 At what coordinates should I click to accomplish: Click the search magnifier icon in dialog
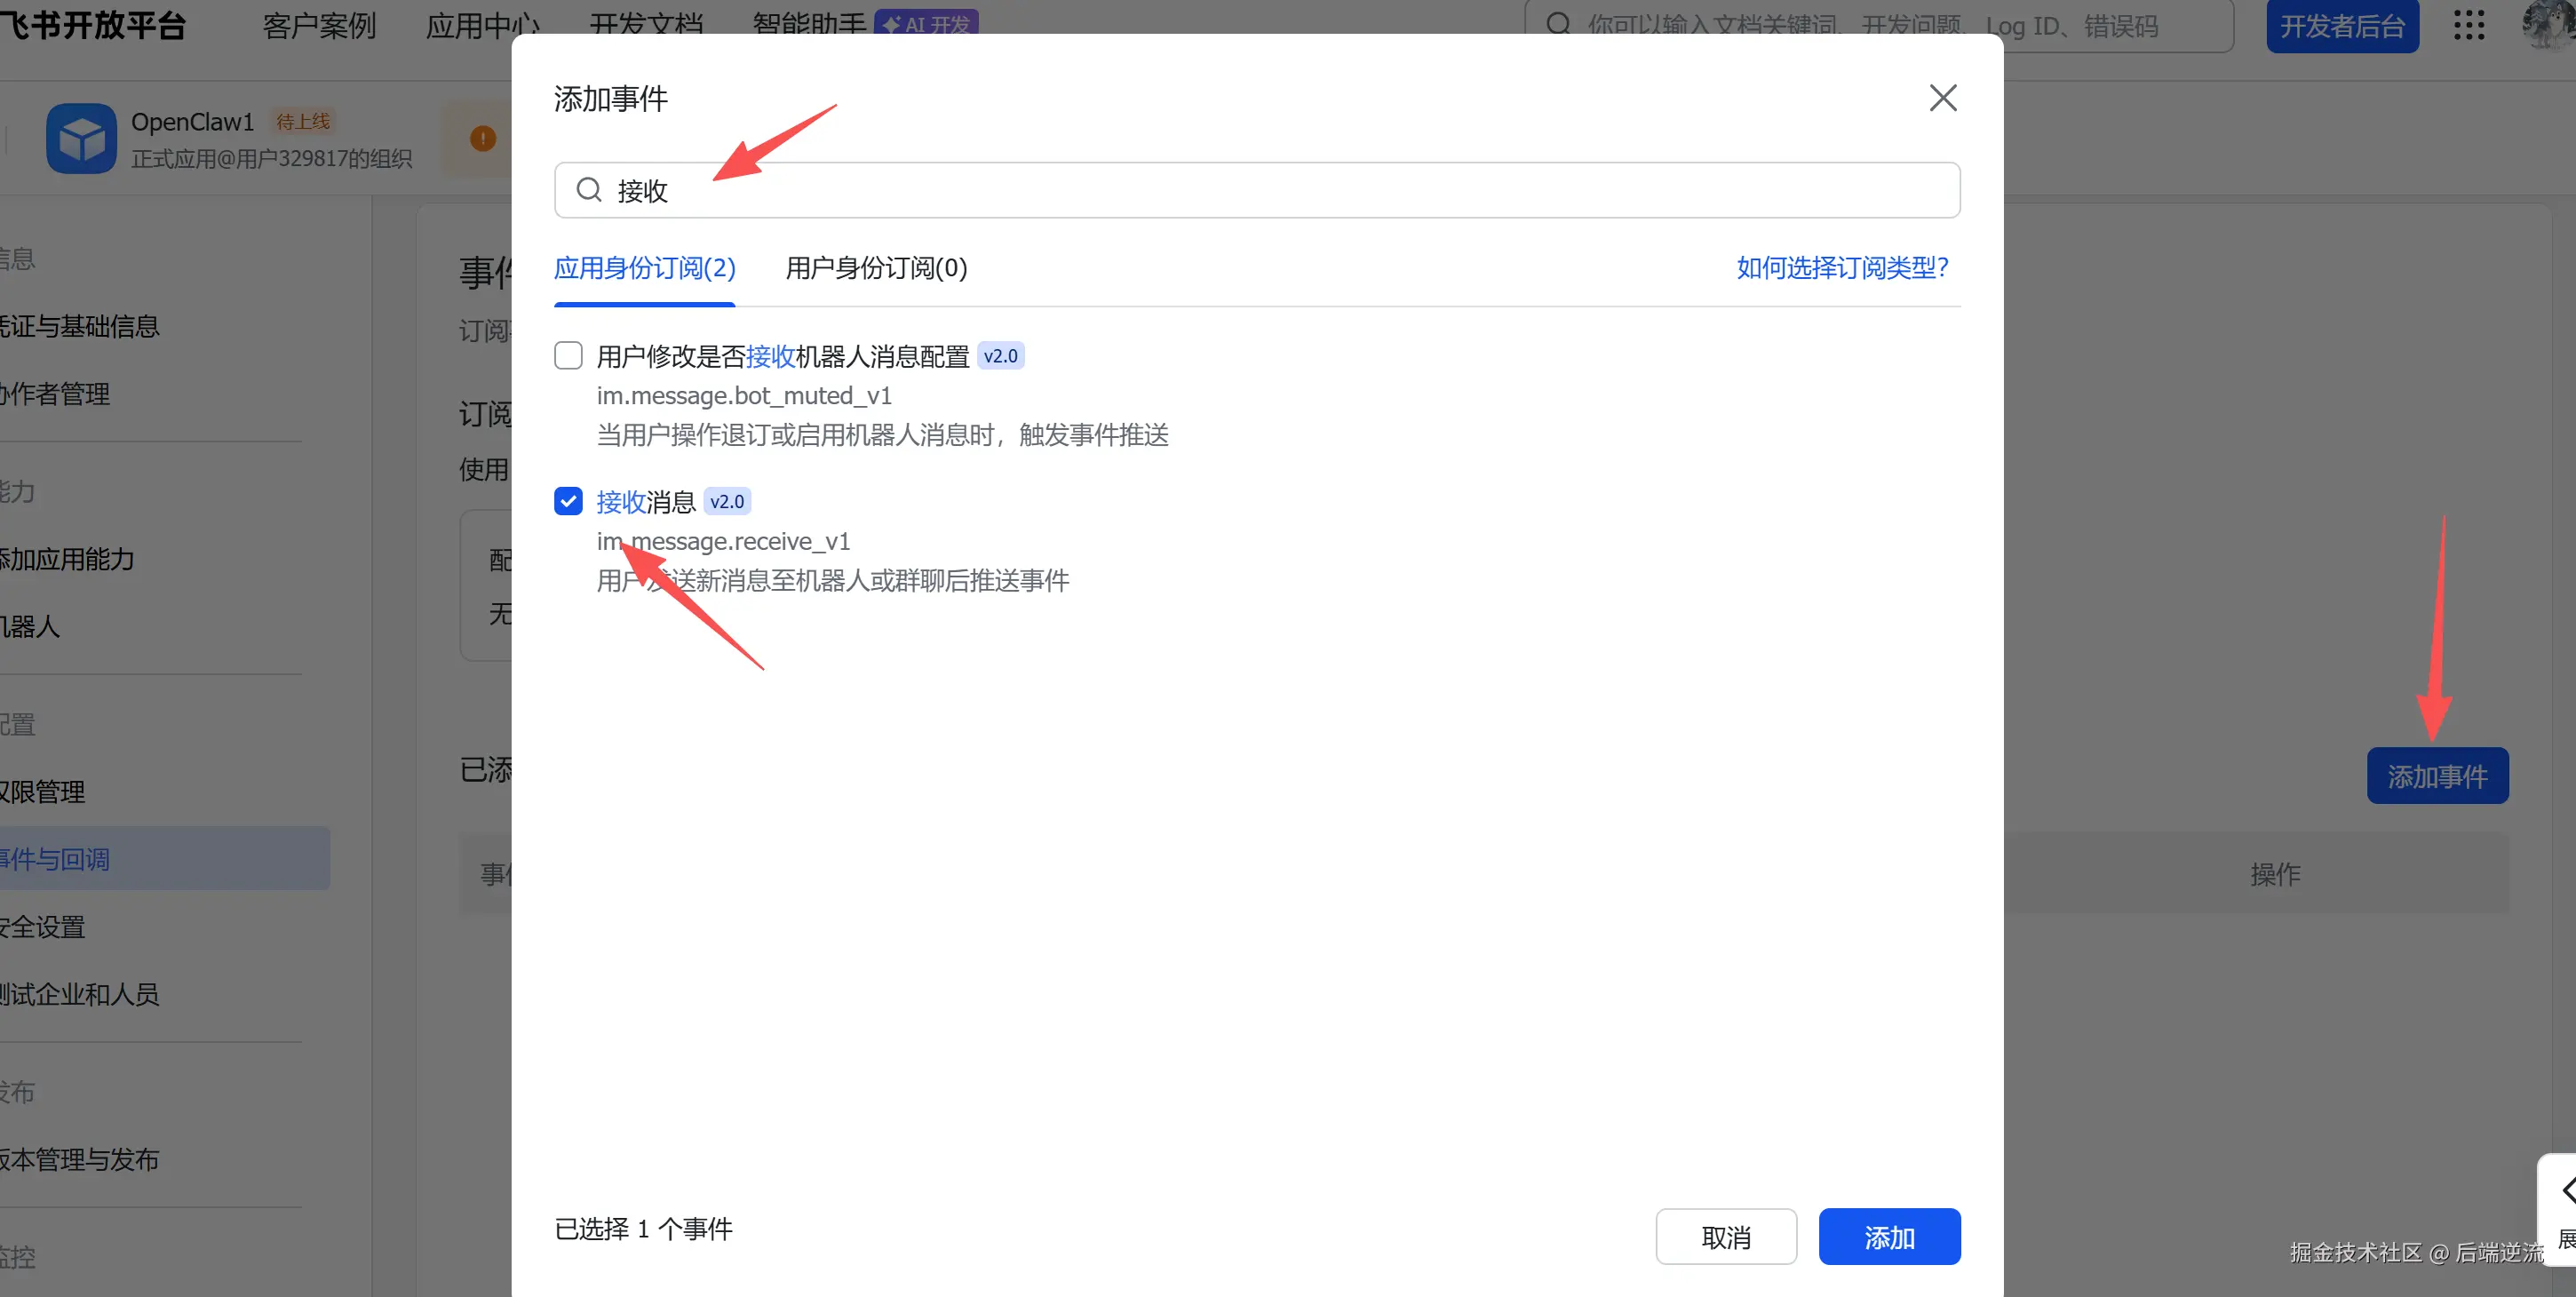pyautogui.click(x=589, y=190)
